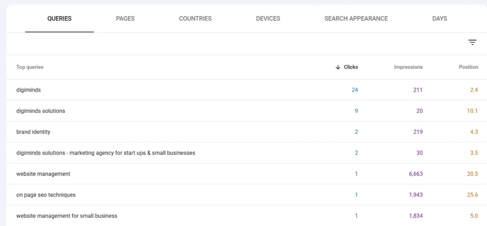
Task: Click the 5.0 position value
Action: pos(474,216)
